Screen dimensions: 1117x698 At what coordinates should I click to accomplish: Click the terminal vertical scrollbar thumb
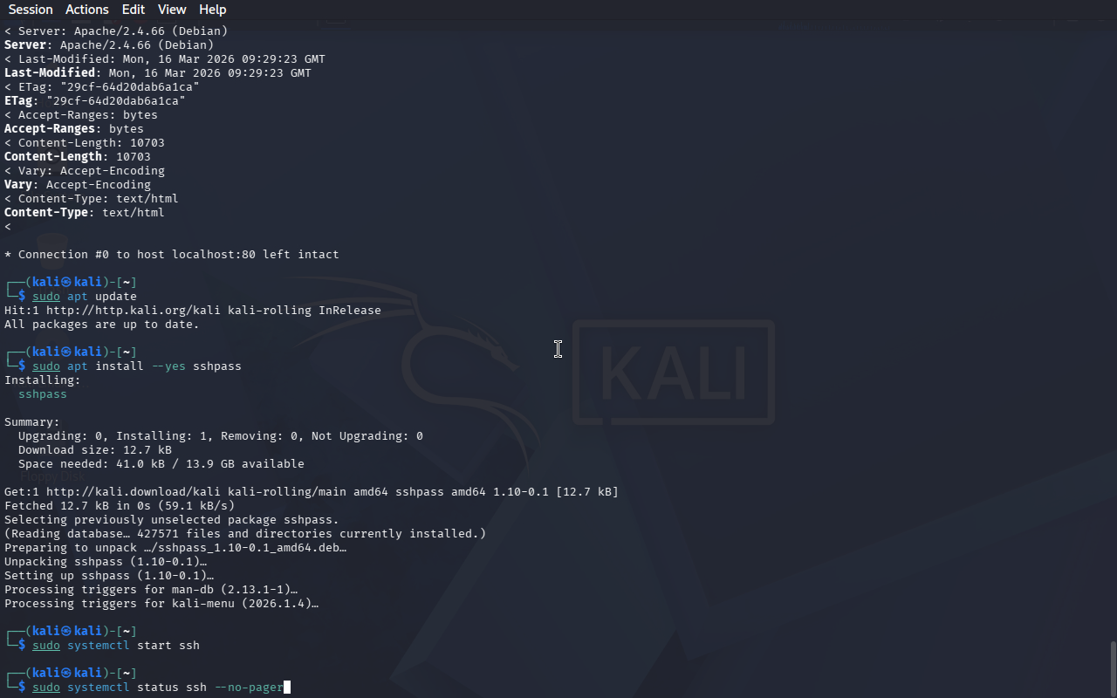coord(1113,669)
